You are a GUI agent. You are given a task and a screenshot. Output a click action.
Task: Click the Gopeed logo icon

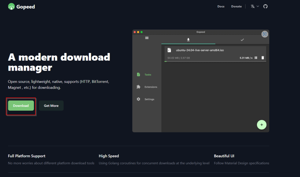[11, 6]
